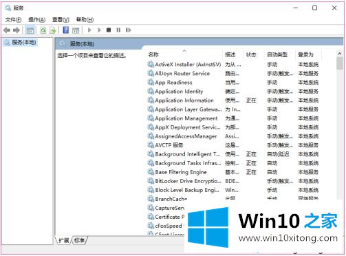The height and width of the screenshot is (256, 346).
Task: Click the scrollbar up arrow
Action: click(340, 54)
